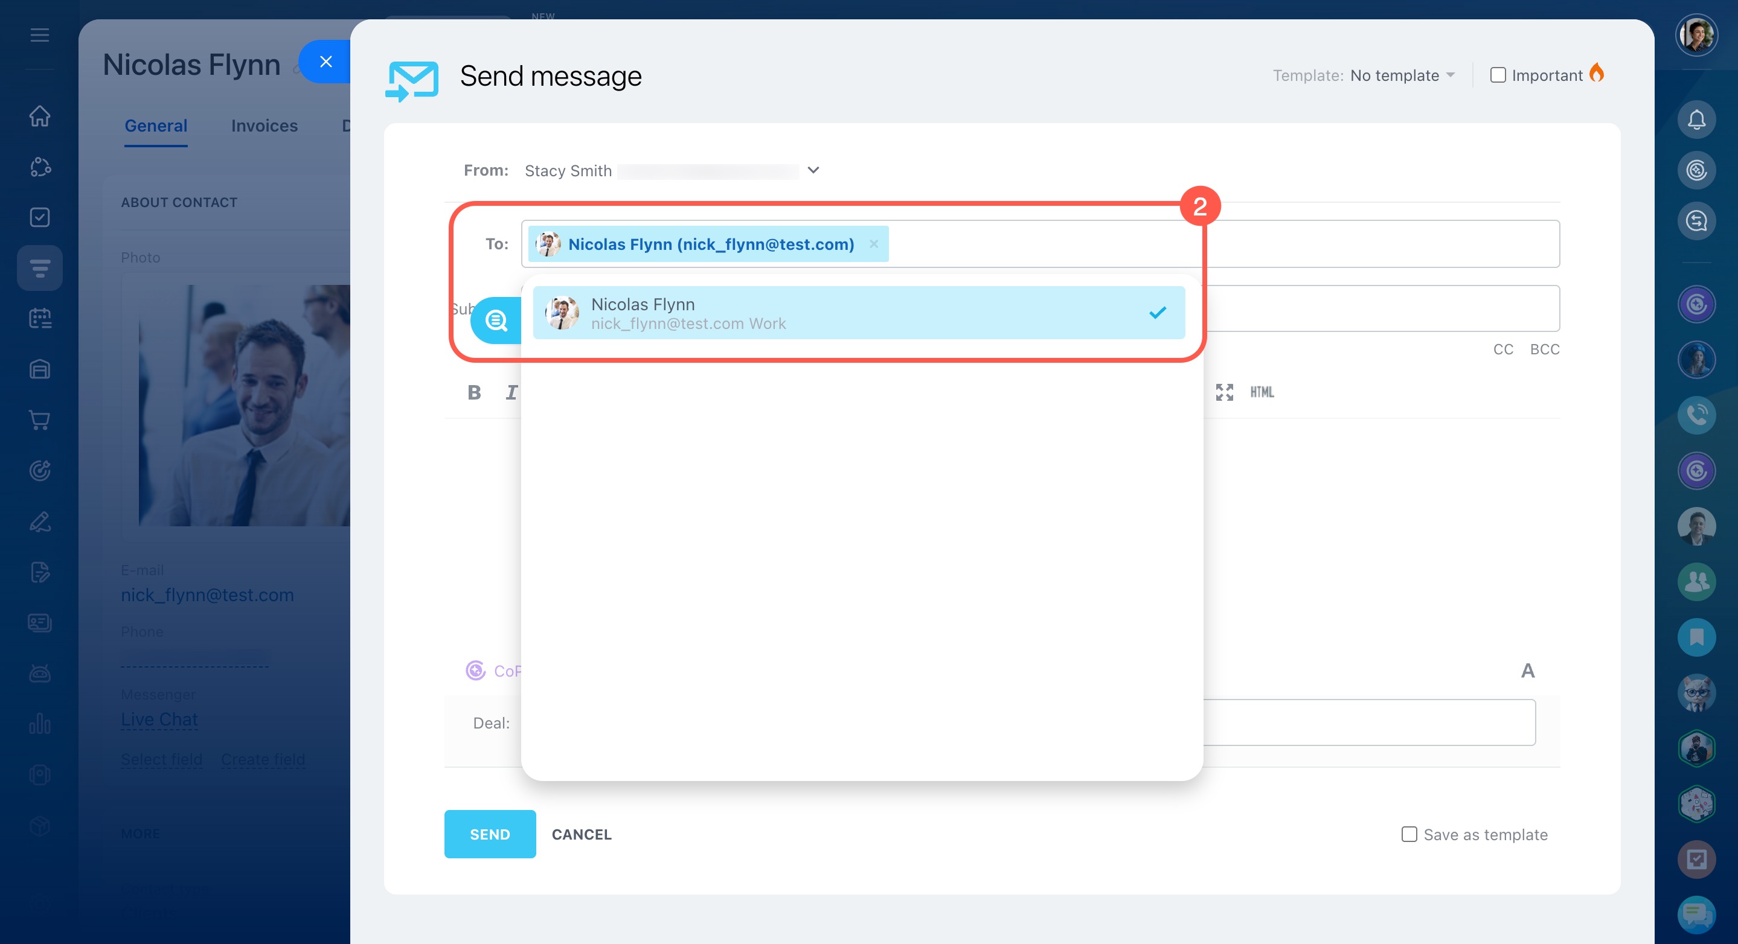Enable the Important checkbox

1497,75
